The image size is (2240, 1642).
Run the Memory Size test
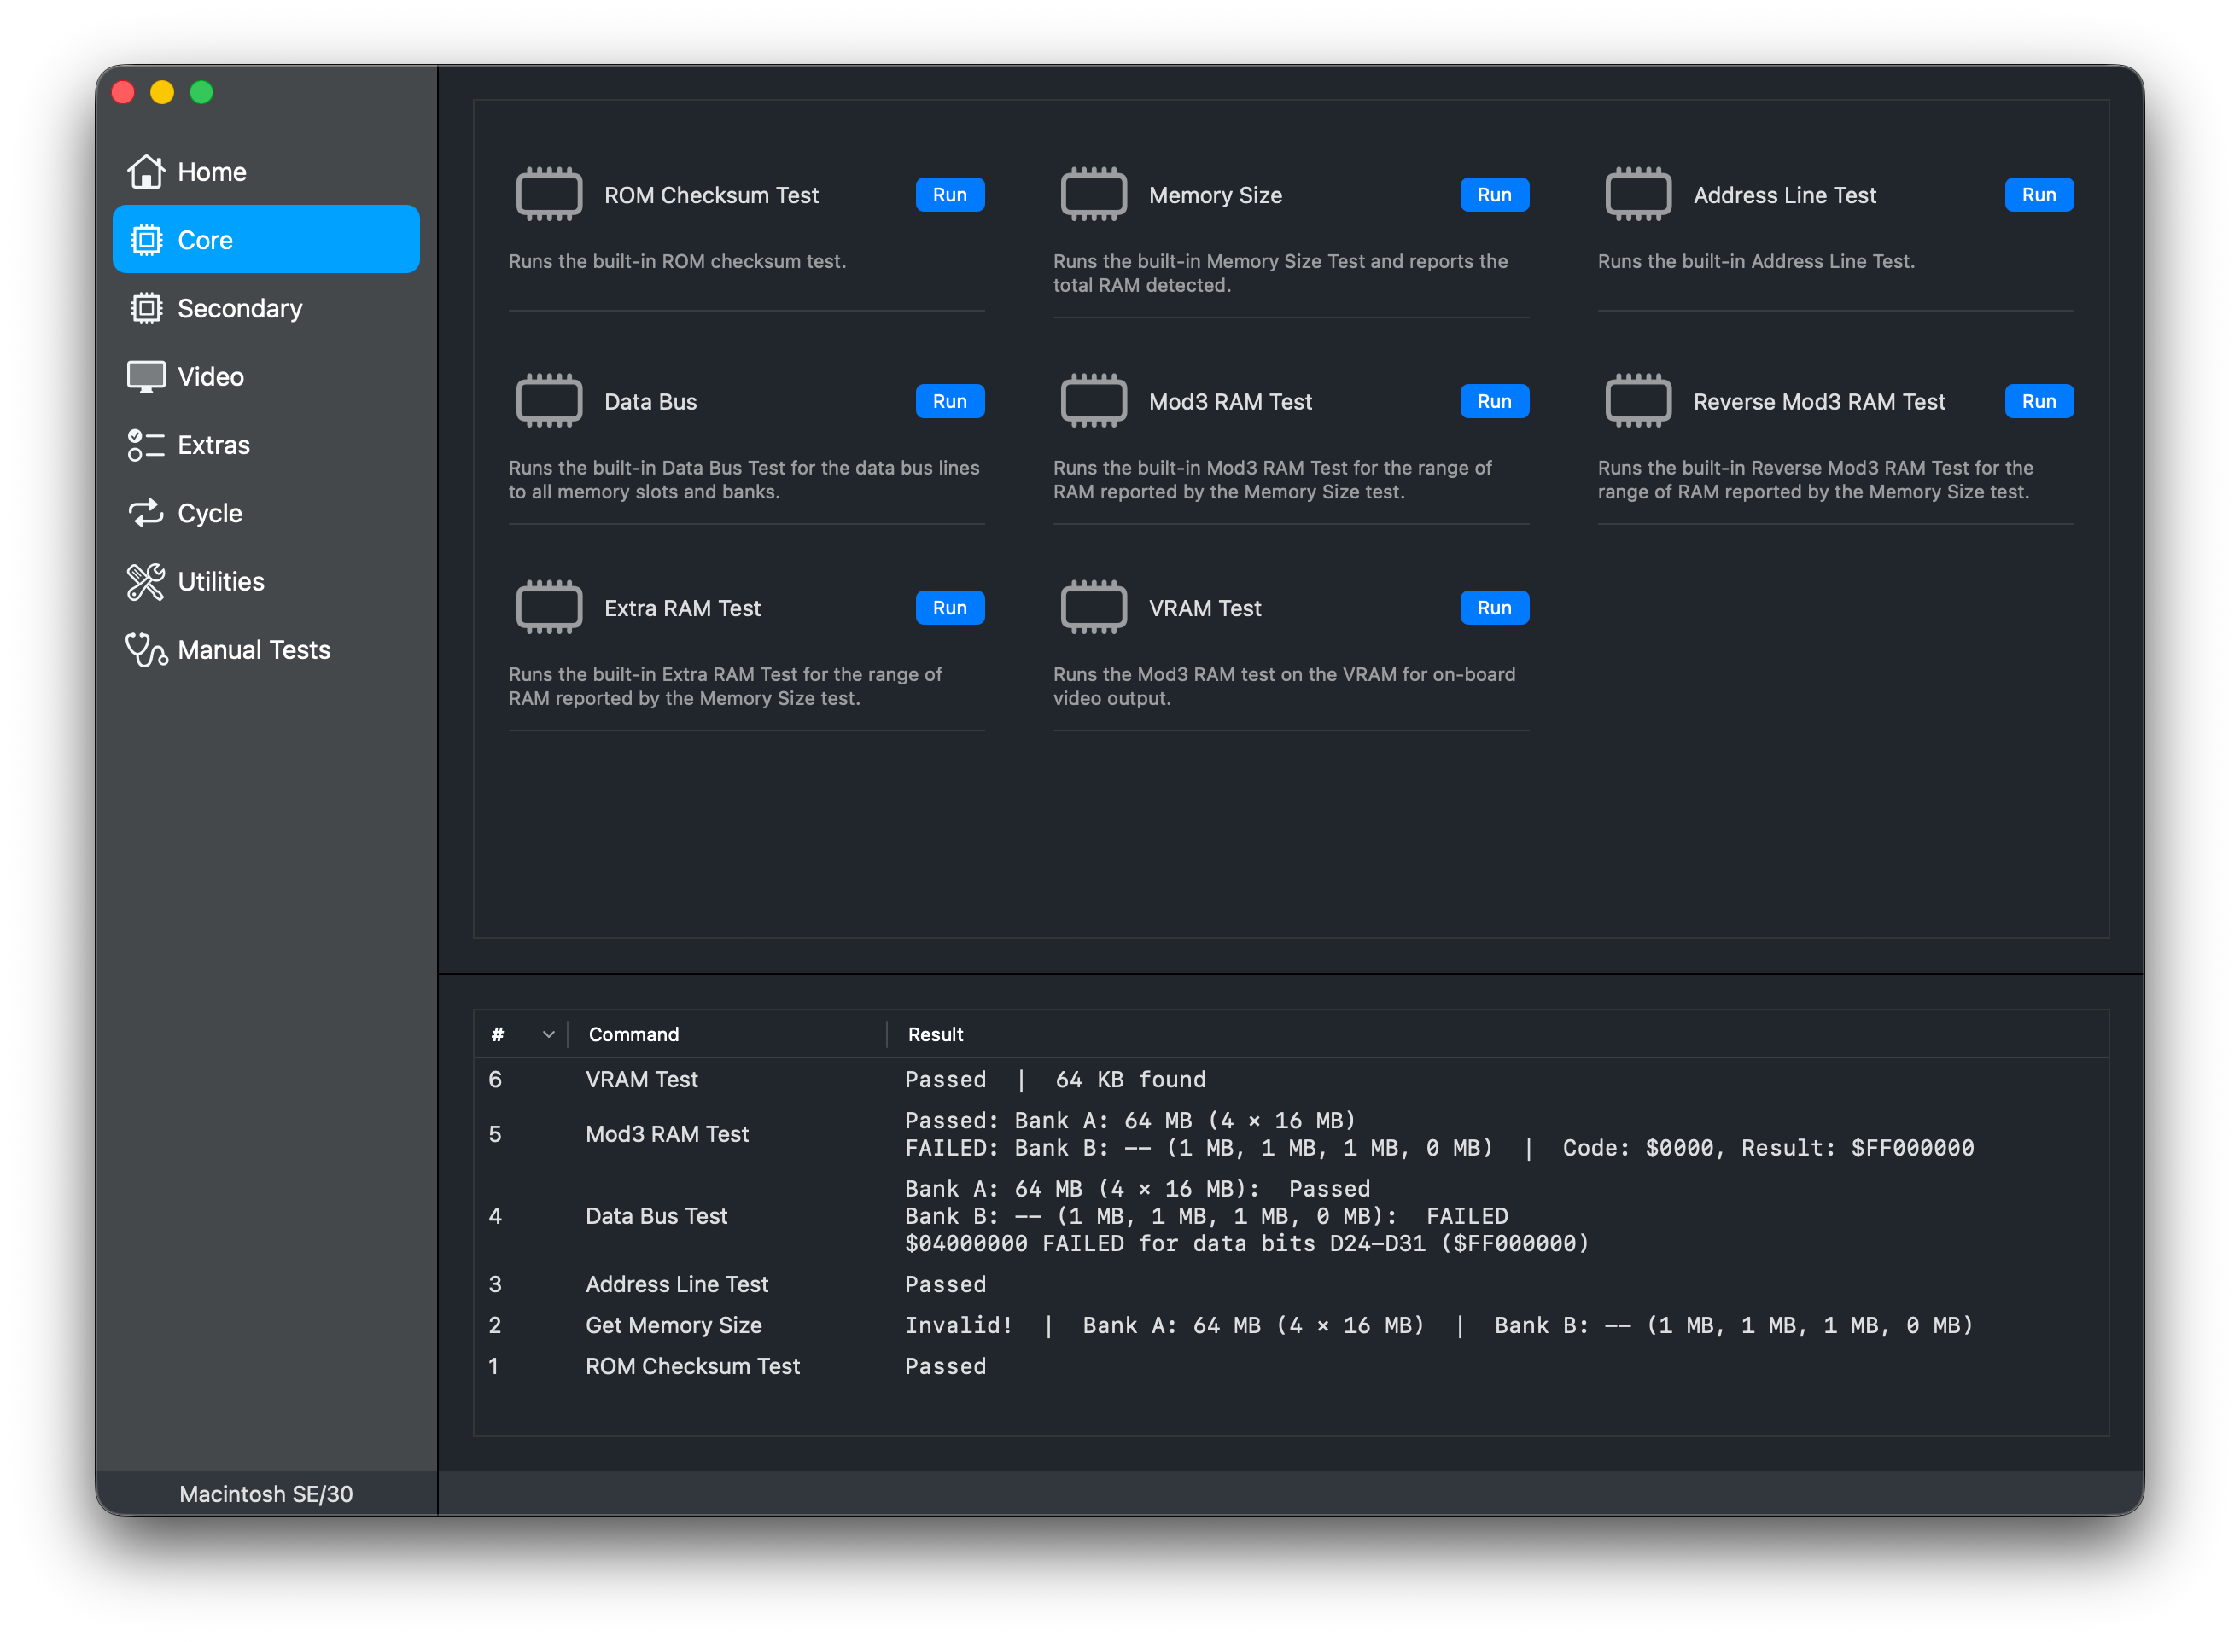pos(1493,195)
